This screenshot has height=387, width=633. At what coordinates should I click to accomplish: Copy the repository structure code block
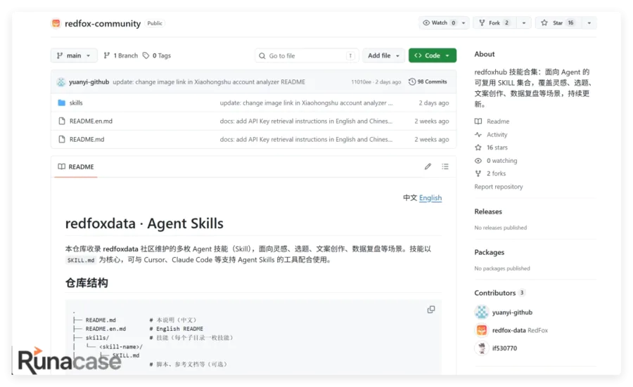pyautogui.click(x=431, y=310)
